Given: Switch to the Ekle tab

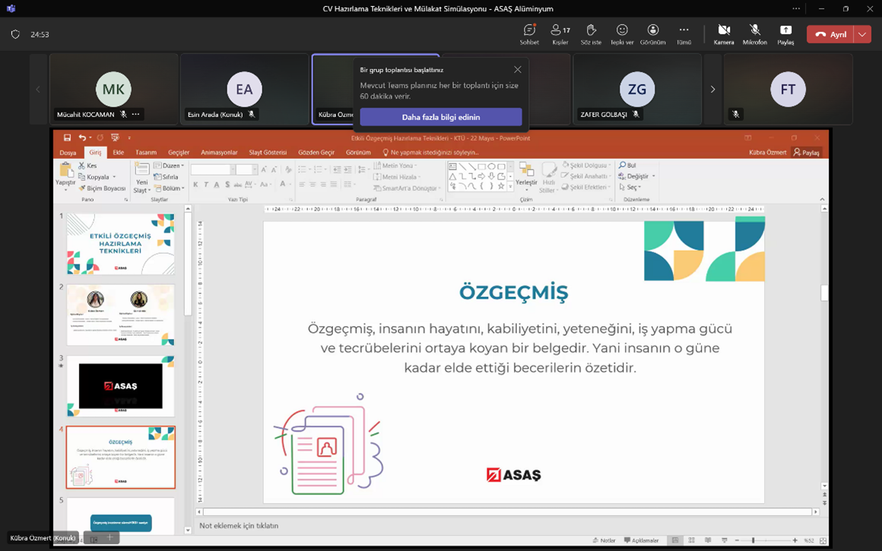Looking at the screenshot, I should [x=118, y=152].
